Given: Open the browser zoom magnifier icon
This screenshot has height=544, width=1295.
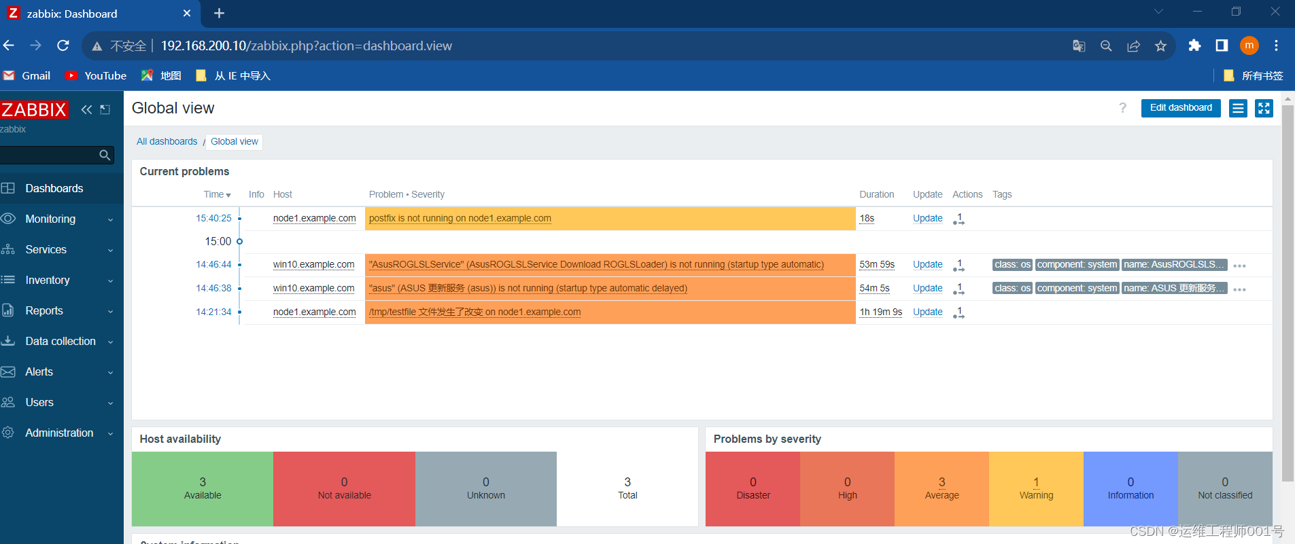Looking at the screenshot, I should (1106, 46).
